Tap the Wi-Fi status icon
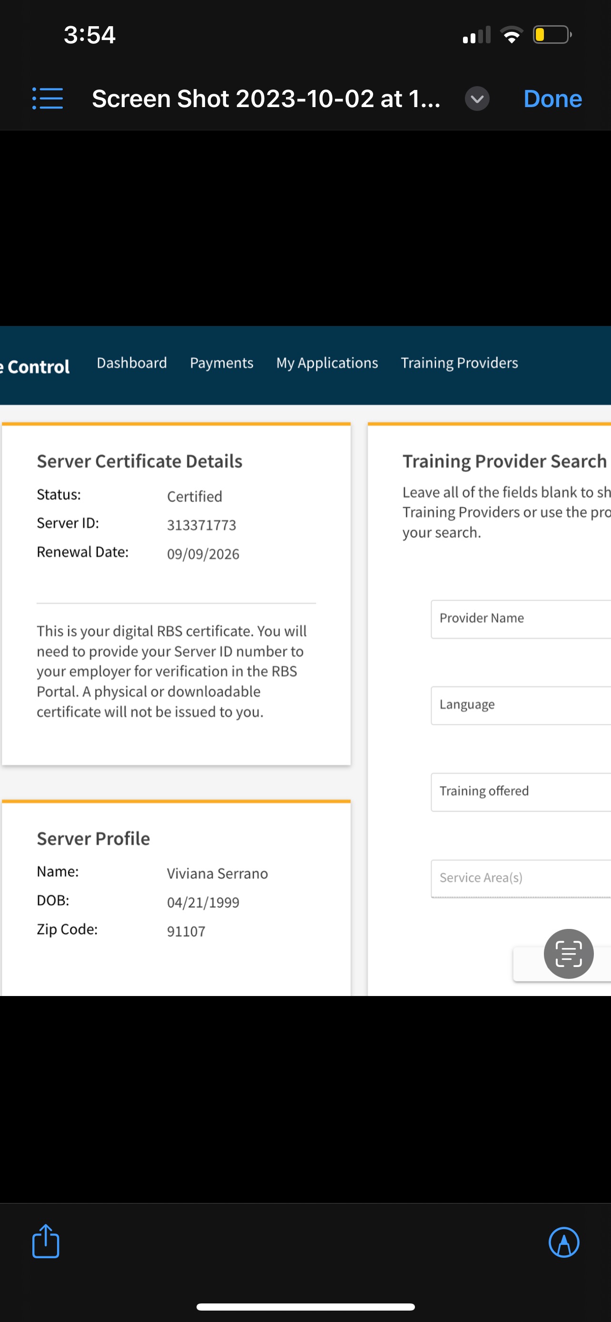This screenshot has height=1322, width=611. point(511,35)
